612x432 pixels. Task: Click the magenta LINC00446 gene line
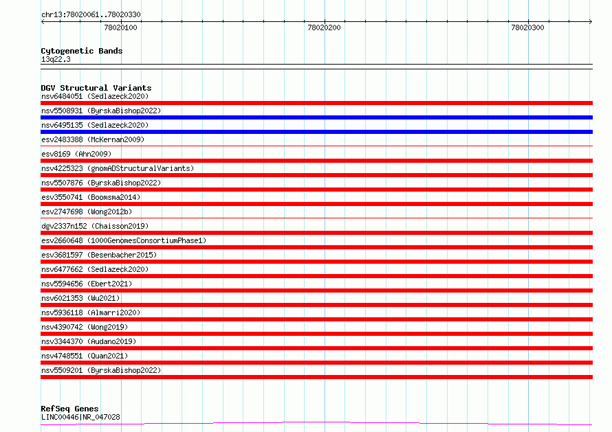[316, 424]
